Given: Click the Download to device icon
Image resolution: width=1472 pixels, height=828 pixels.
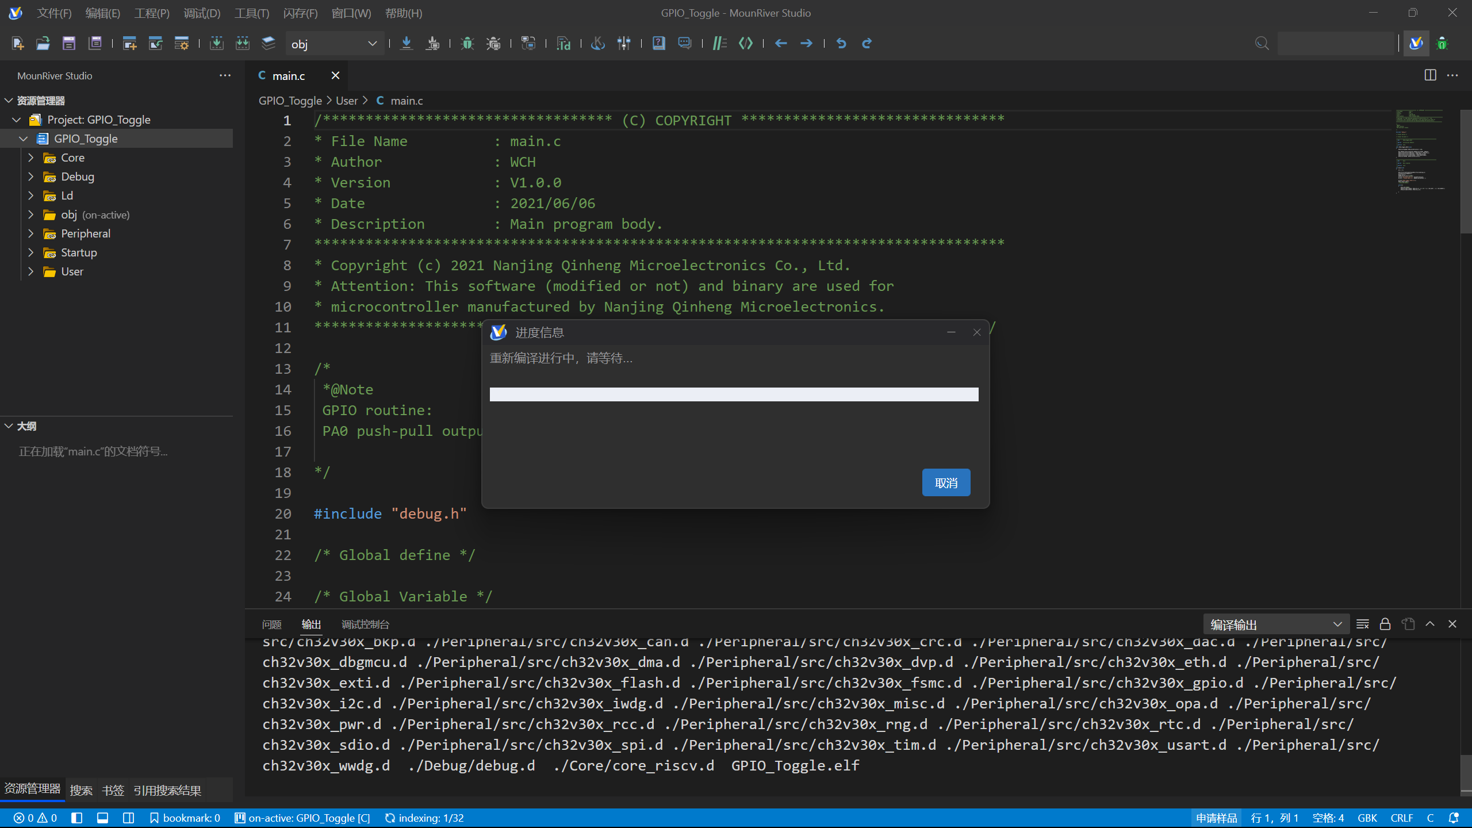Looking at the screenshot, I should [x=407, y=43].
